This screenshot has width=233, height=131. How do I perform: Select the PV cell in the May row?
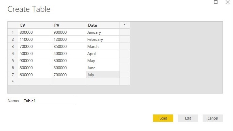click(x=69, y=60)
